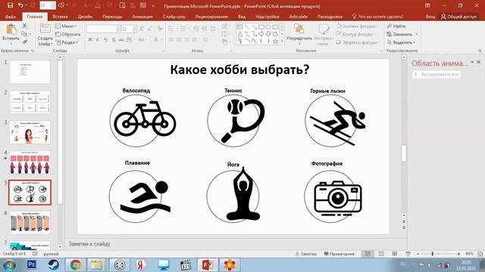Open the Файл tab
Viewport: 485px width, 272px height.
[10, 17]
